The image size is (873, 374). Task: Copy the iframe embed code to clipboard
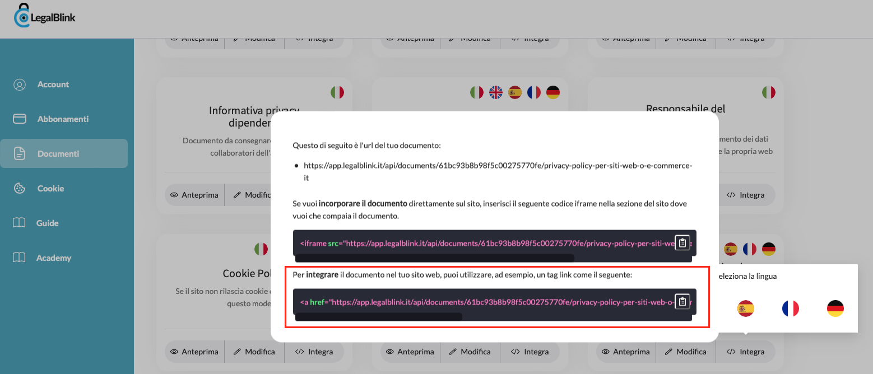point(682,242)
